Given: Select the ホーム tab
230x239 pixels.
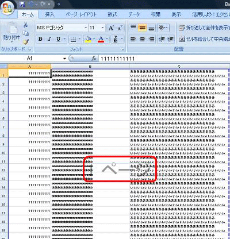Looking at the screenshot, I should tap(28, 14).
